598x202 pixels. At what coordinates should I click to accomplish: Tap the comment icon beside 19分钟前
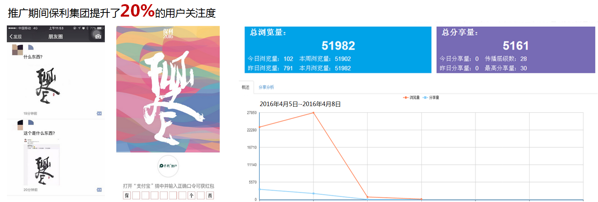tap(99, 113)
